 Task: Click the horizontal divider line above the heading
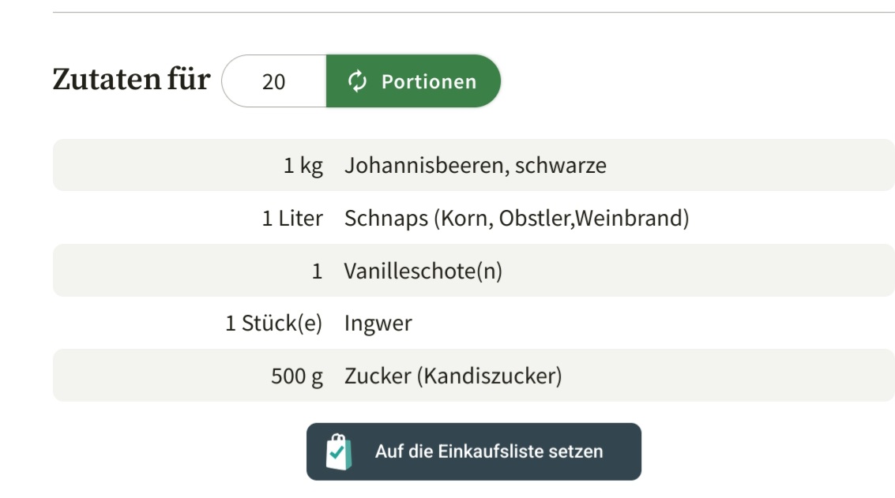pyautogui.click(x=474, y=13)
